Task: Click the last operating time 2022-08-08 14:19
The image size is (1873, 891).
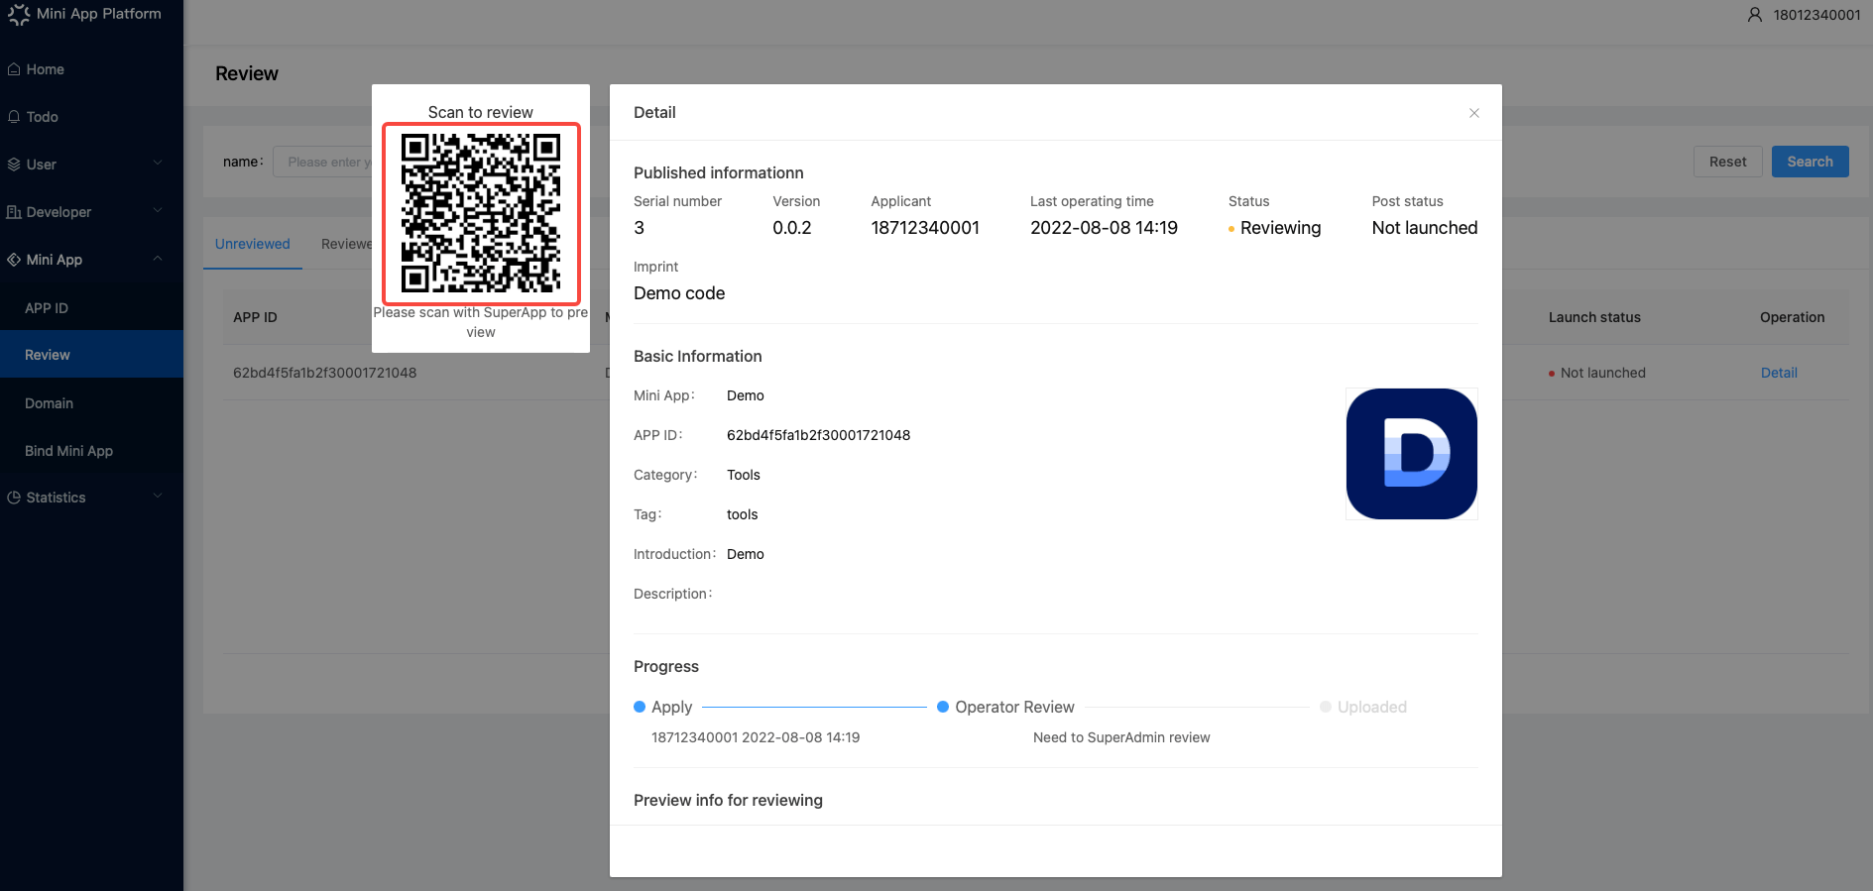Action: click(1104, 228)
